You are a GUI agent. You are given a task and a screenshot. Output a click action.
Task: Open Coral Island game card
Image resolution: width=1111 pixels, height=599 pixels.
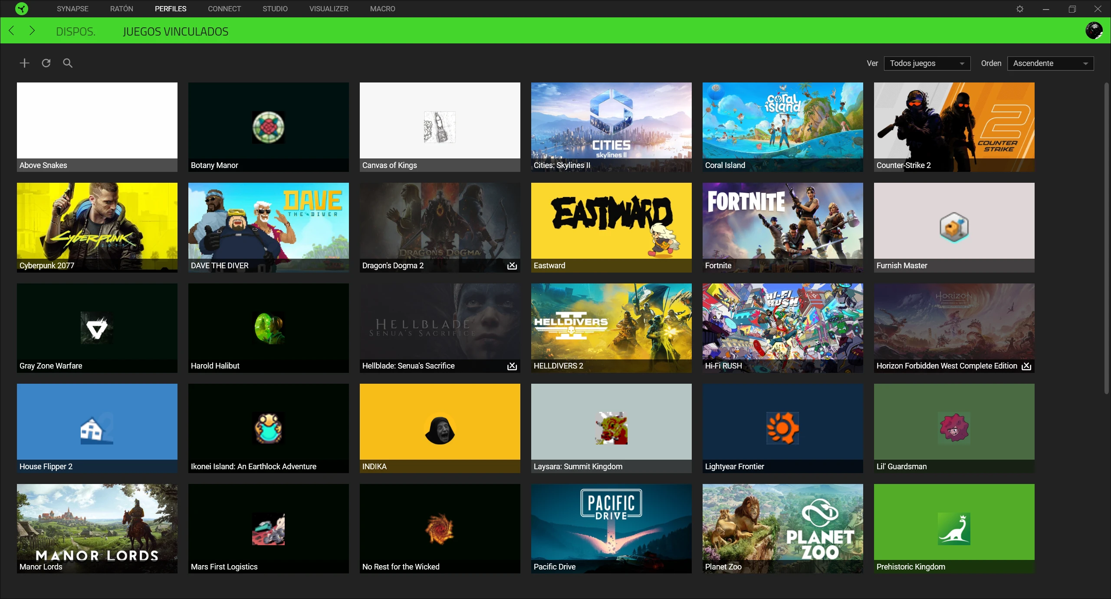point(782,127)
